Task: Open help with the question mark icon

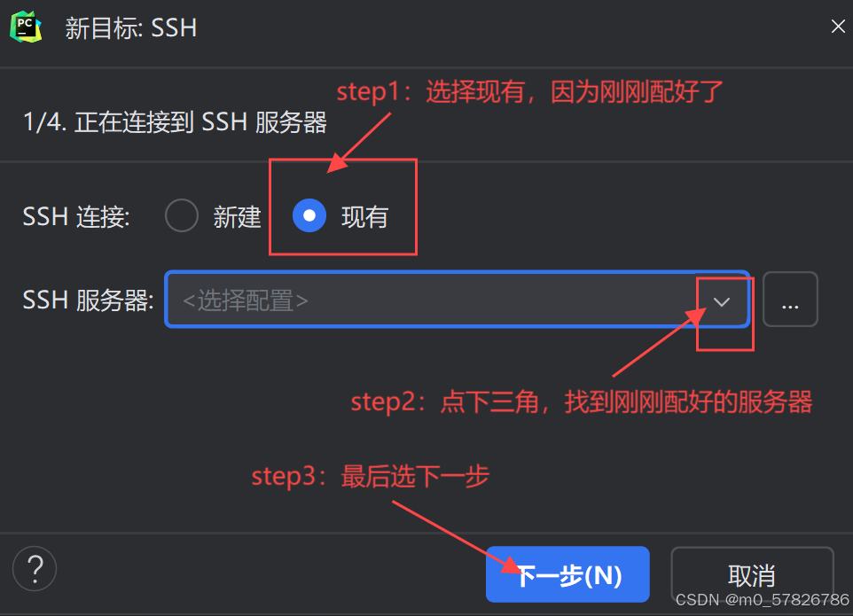Action: pos(35,569)
